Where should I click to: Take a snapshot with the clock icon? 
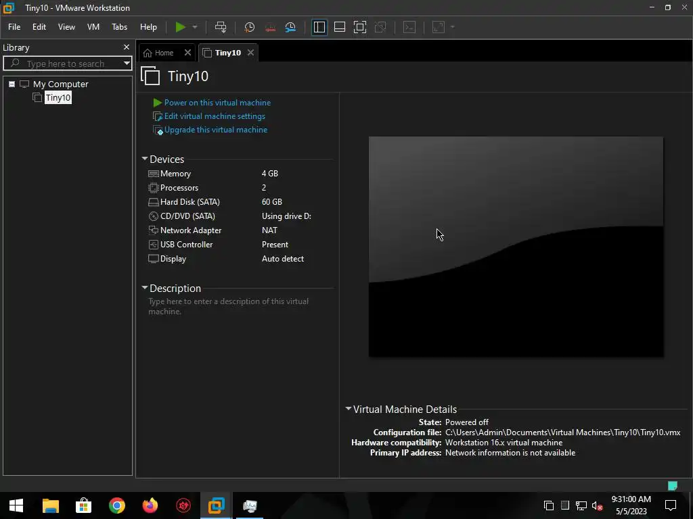click(249, 27)
